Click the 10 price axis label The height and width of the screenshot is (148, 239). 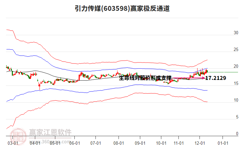236,100
